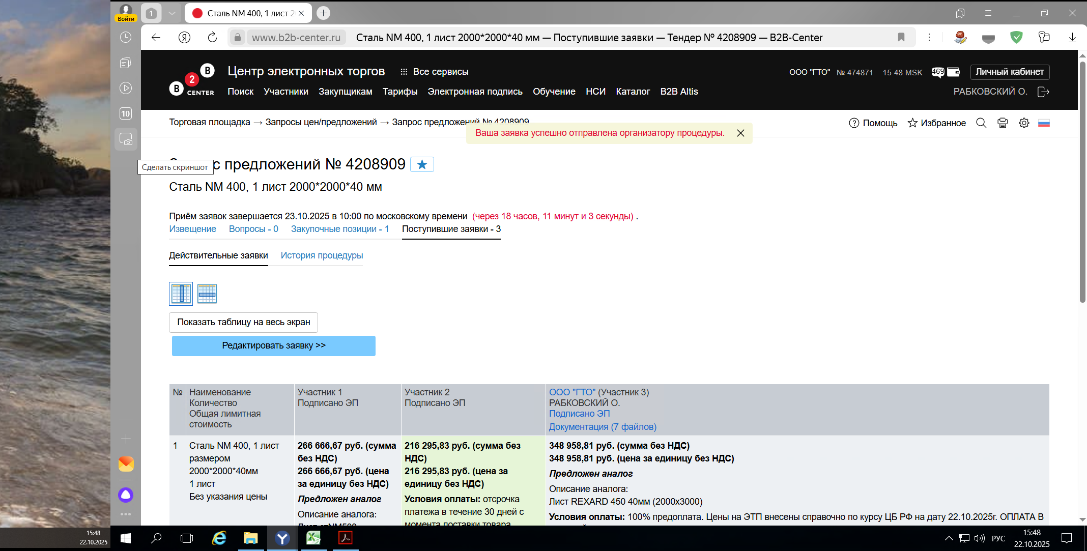Click the wallet icon in header
The width and height of the screenshot is (1087, 551).
click(953, 72)
